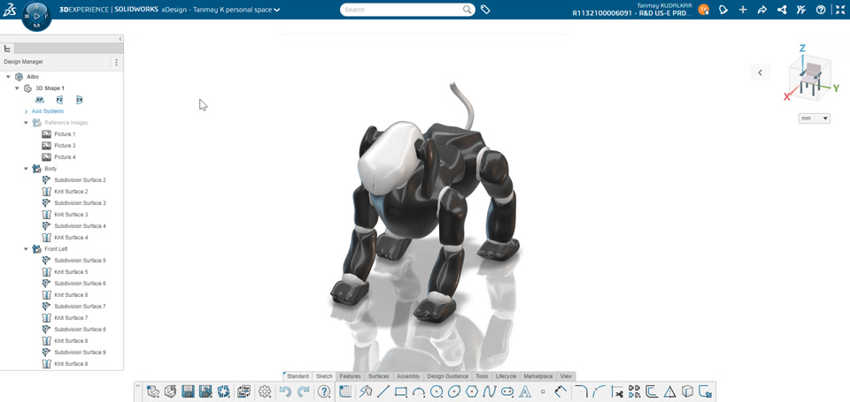Screen dimensions: 850x402
Task: Switch to the Assembly tab
Action: pos(408,376)
